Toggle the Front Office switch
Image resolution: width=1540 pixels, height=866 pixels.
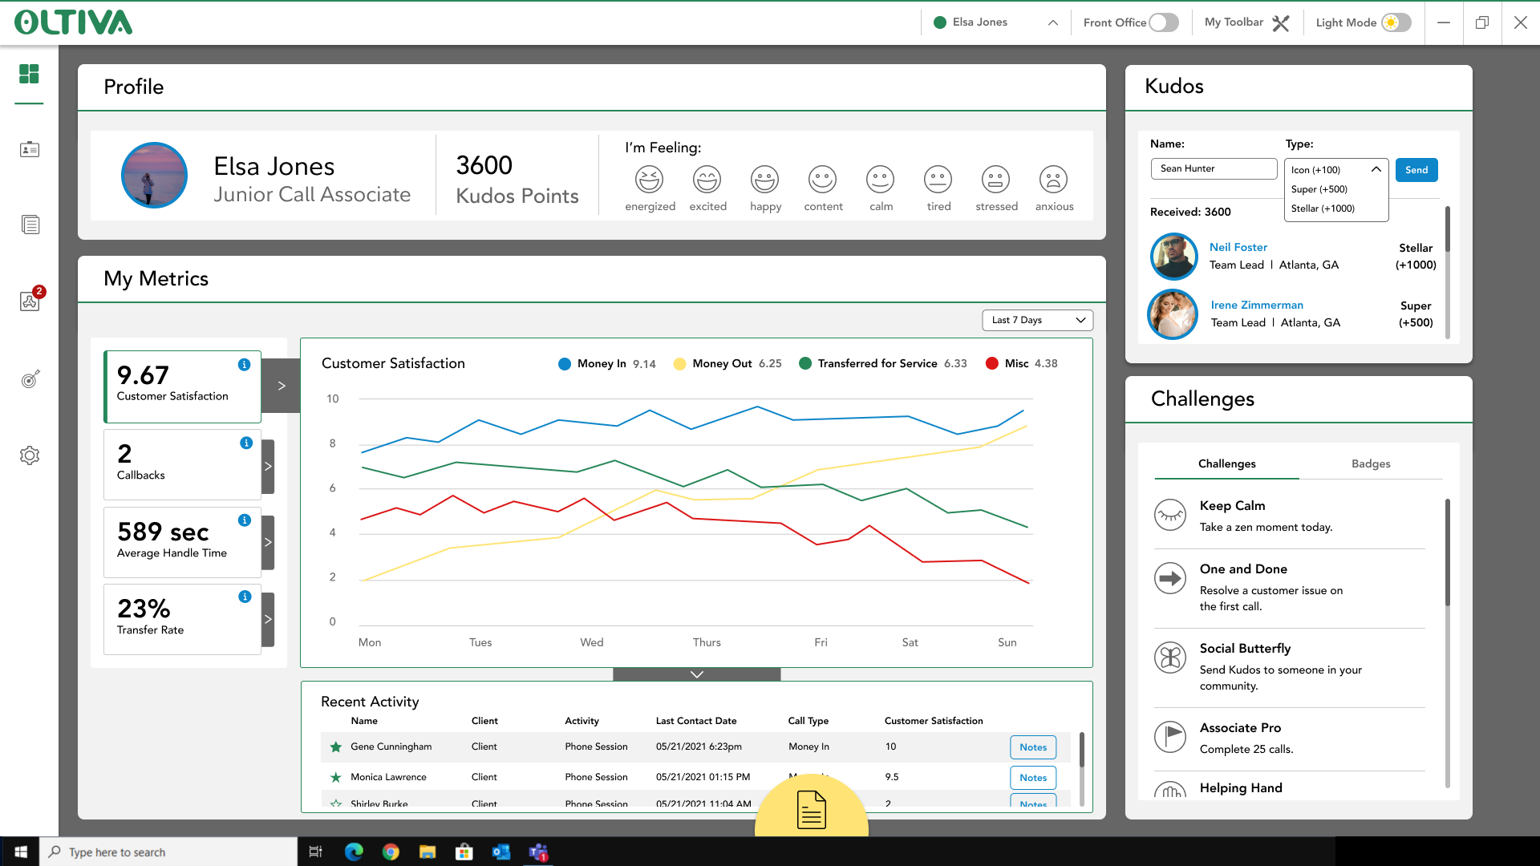(x=1164, y=22)
